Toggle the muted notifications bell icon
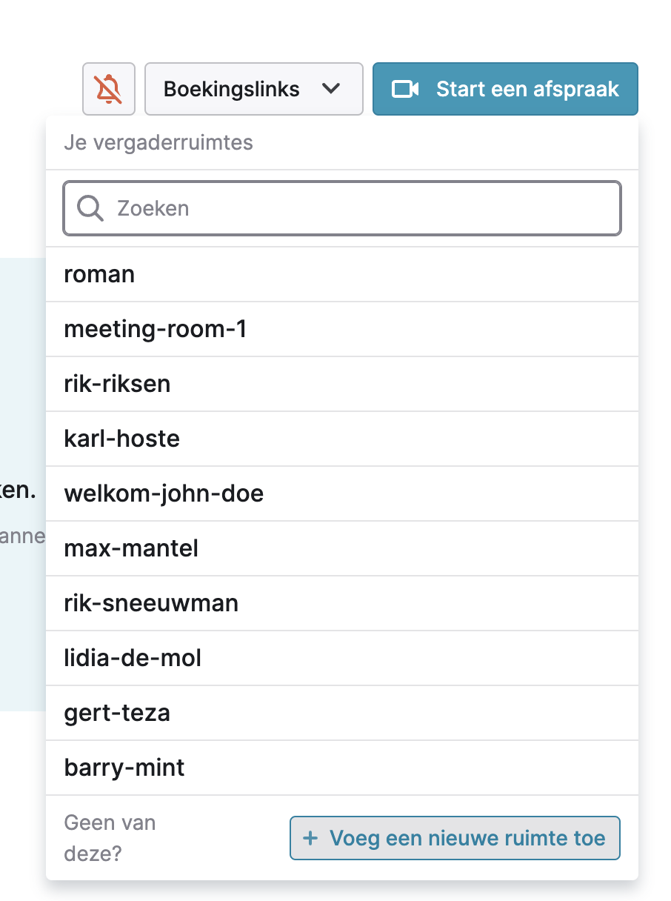 (x=109, y=89)
